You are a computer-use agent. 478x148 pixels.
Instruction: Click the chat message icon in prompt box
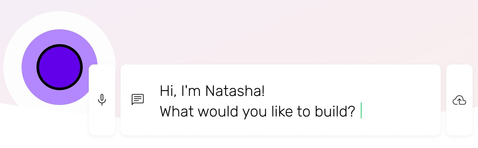coord(138,100)
